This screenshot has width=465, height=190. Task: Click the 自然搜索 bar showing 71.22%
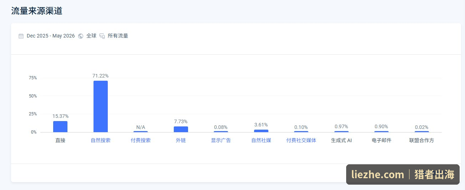[101, 106]
